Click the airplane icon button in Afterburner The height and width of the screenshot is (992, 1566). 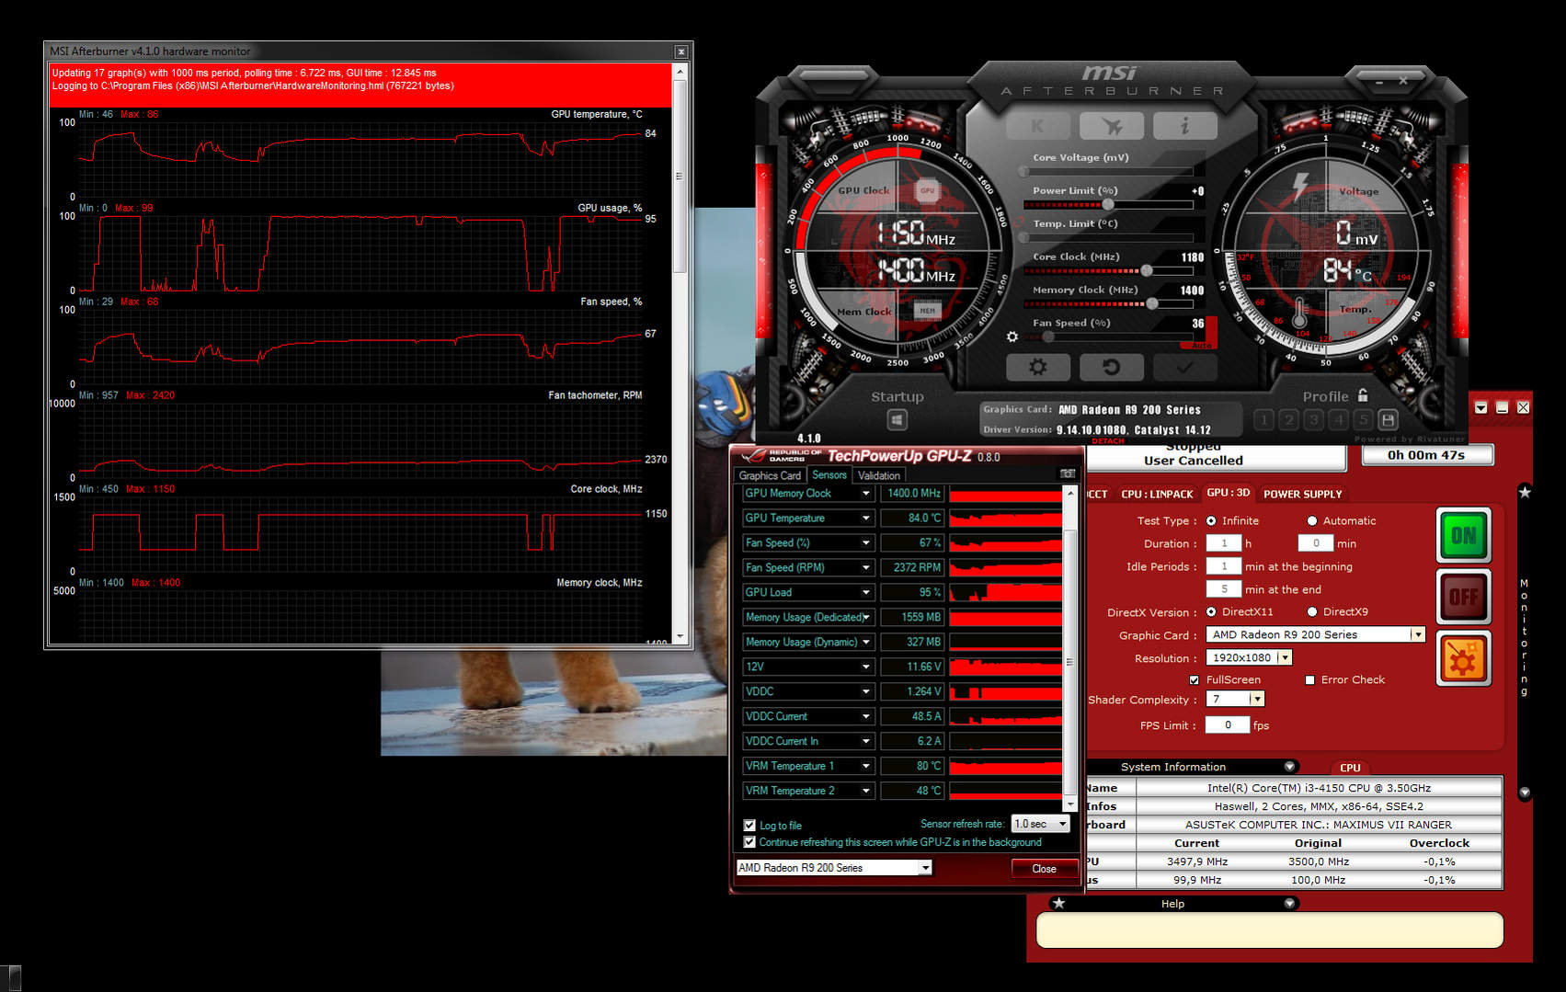pos(1112,126)
